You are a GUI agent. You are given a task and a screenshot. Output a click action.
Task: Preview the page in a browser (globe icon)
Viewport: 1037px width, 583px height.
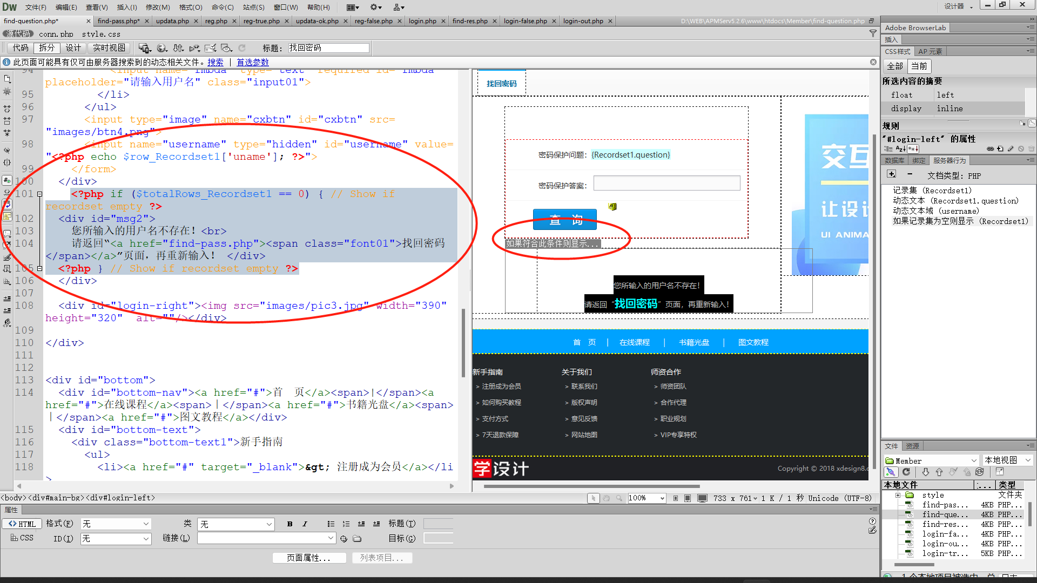(x=162, y=48)
